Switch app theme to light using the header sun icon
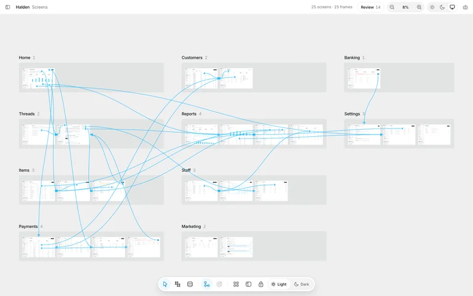This screenshot has width=473, height=296. pyautogui.click(x=432, y=7)
